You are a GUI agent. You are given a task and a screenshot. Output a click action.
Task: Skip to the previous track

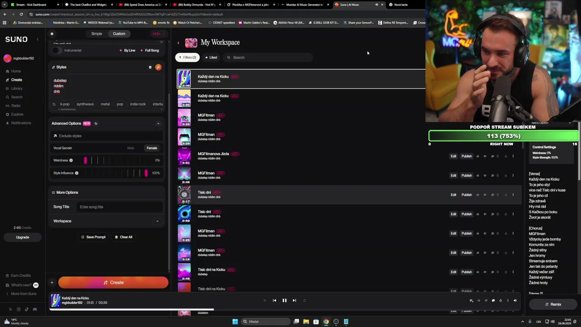pos(274,300)
